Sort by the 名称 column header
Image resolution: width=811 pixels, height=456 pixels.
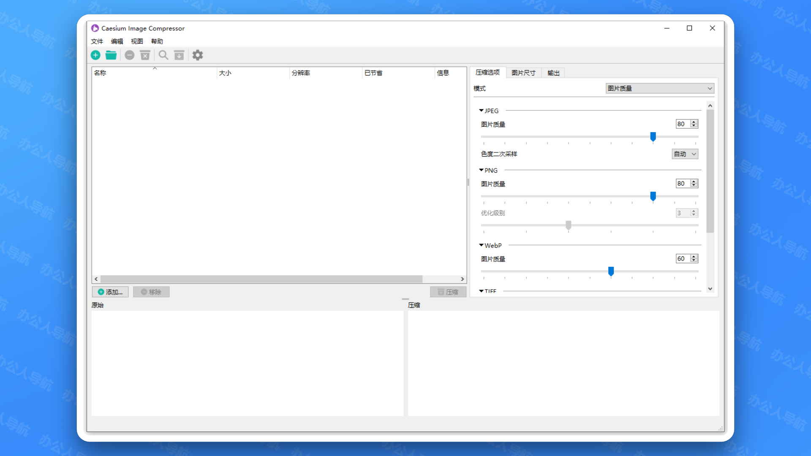tap(154, 73)
